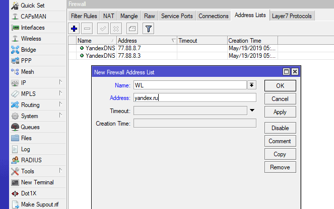Enable entry with the checkmark toolbar button

coord(103,29)
